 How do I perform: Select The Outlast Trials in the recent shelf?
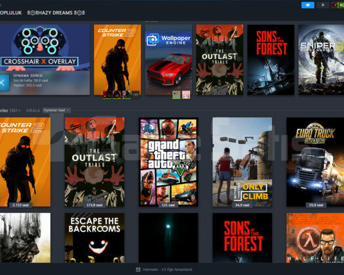220,60
